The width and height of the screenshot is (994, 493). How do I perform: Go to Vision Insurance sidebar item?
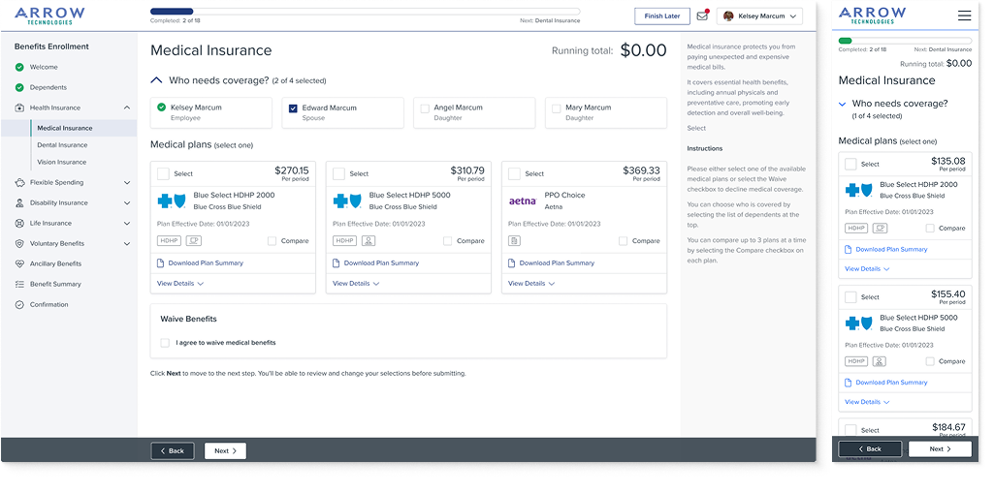coord(61,162)
